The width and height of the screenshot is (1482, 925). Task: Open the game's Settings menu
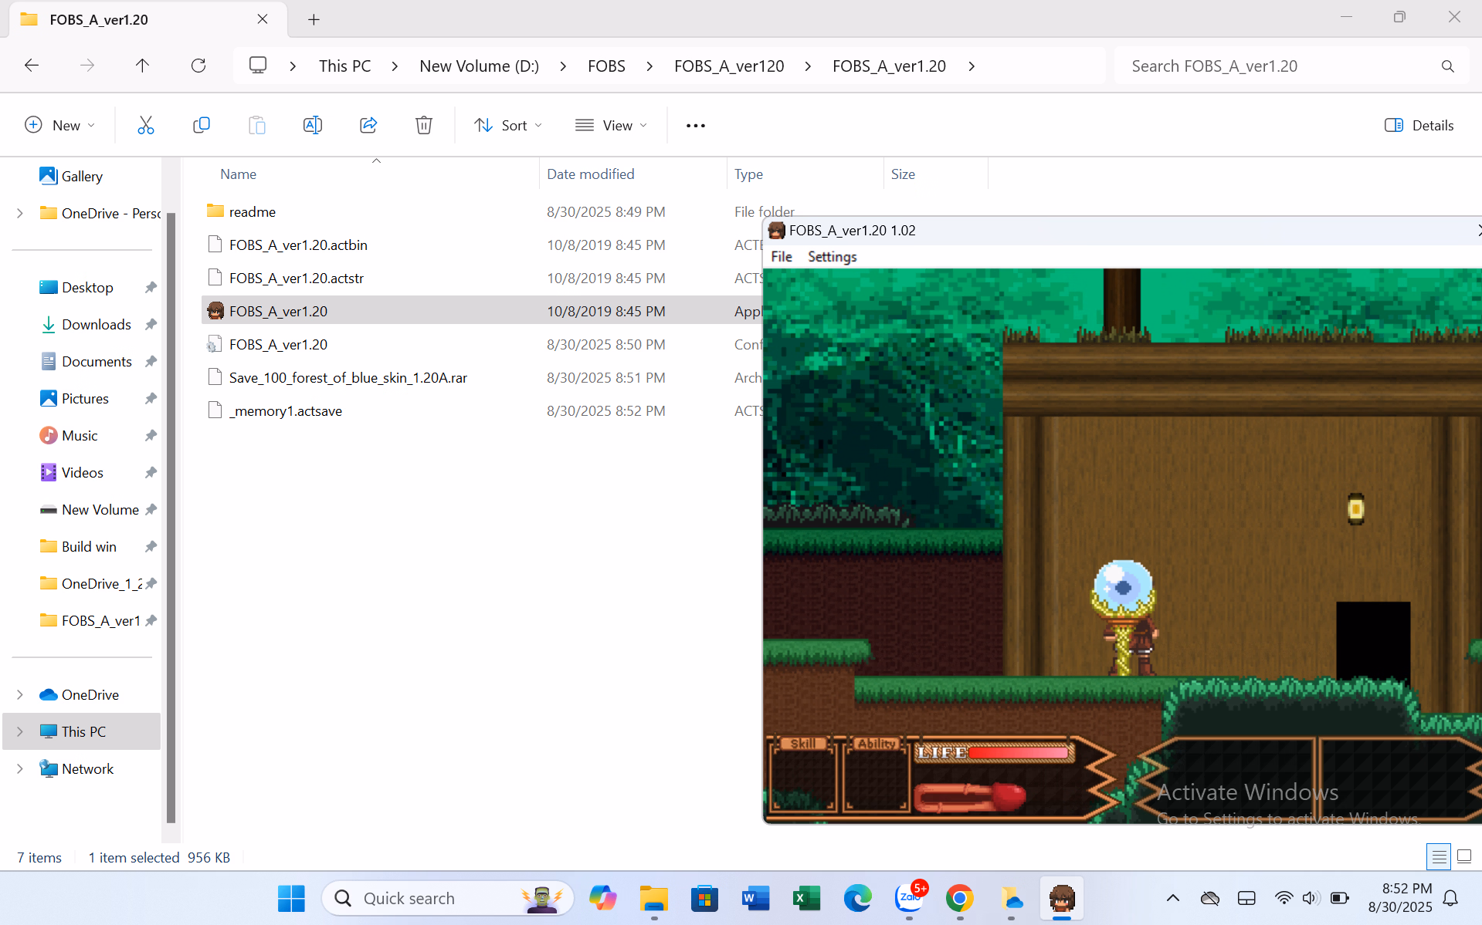pyautogui.click(x=832, y=256)
